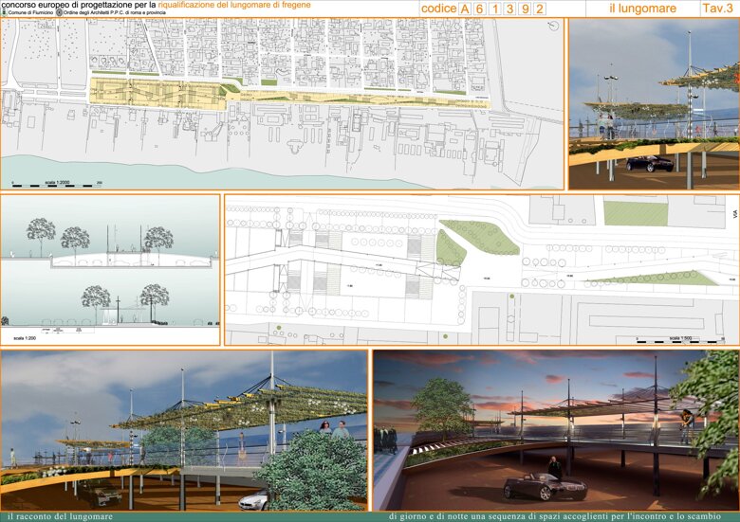Click the black car in top-right render
Viewport: 740px width, 522px height.
649,164
